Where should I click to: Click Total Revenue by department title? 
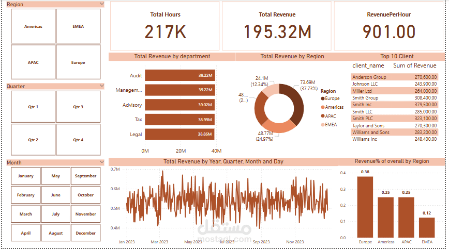click(172, 57)
